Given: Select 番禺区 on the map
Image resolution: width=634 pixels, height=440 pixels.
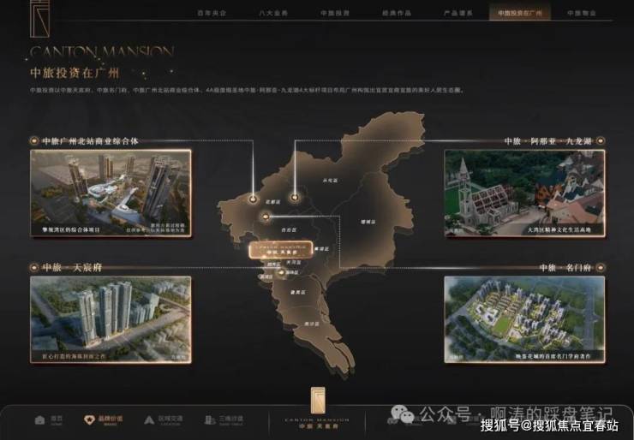Looking at the screenshot, I should point(297,292).
